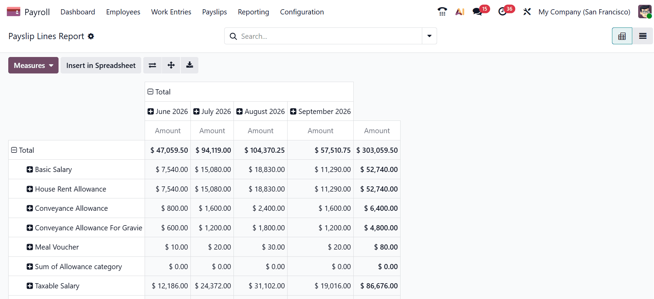Viewport: 654px width, 299px height.
Task: Open the Dashboard menu
Action: tap(78, 12)
